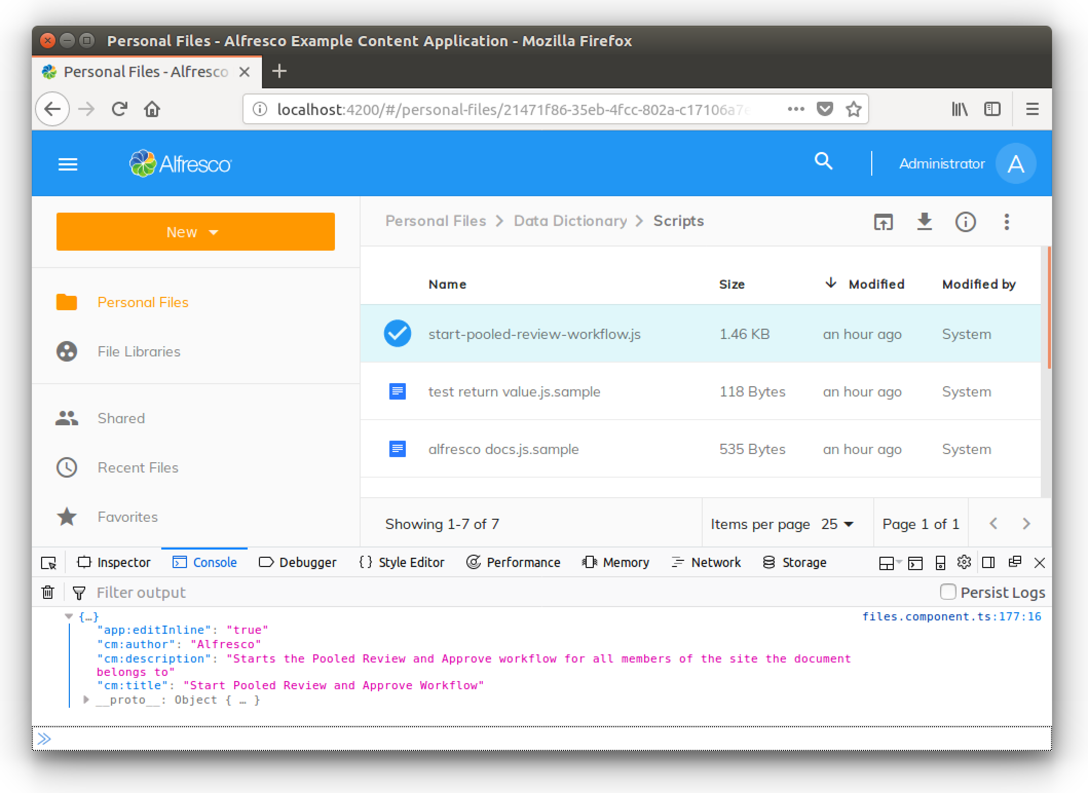1088x793 pixels.
Task: Reload the page in Firefox
Action: [x=119, y=109]
